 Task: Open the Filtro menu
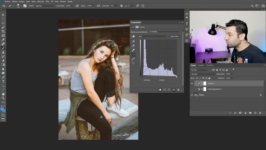tap(47, 2)
